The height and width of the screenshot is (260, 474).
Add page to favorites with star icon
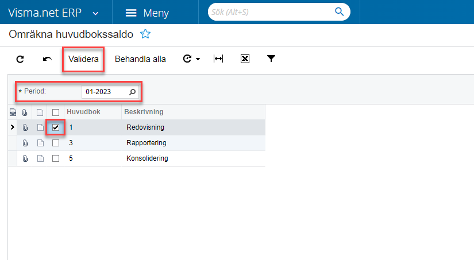[145, 34]
